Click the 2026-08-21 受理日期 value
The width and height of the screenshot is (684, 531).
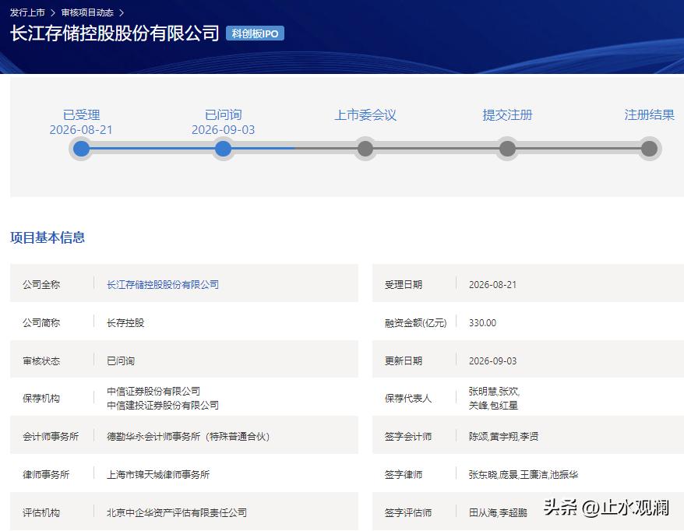tap(492, 285)
